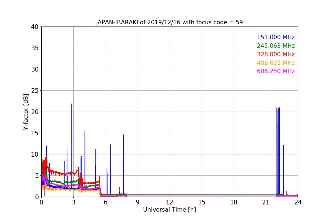This screenshot has height=221, width=331.
Task: Click the plot title JAPAN-IBARAKI of 2019/12/16
Action: (x=169, y=22)
